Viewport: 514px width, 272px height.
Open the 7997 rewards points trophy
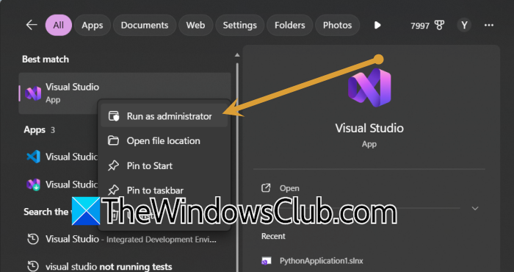click(x=427, y=25)
